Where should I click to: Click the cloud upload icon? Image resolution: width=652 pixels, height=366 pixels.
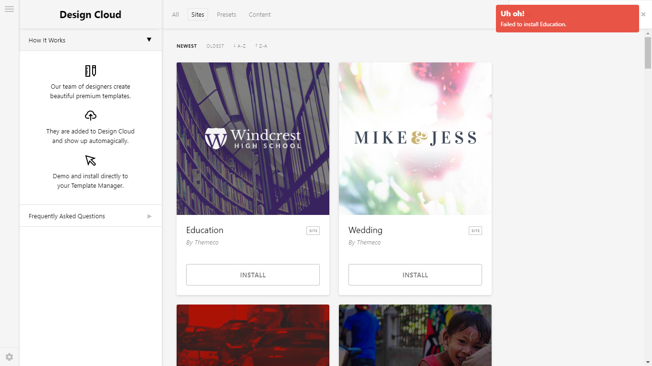pyautogui.click(x=91, y=115)
